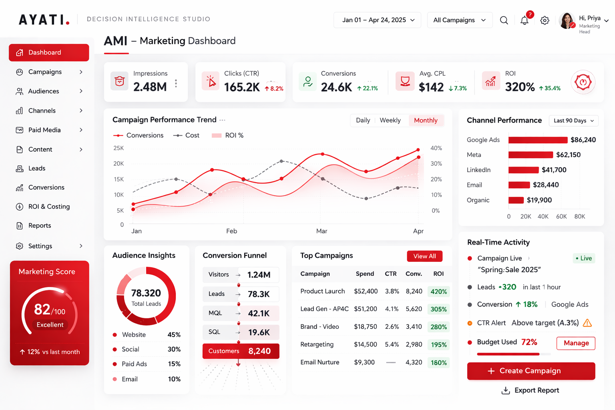Open the Impressions card options menu
Image resolution: width=615 pixels, height=410 pixels.
click(175, 83)
